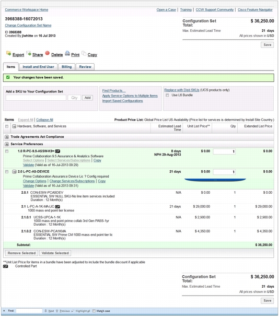Expand Trade Agreements Act Compliance section
Screen dimensions: 279x317
tap(7, 137)
